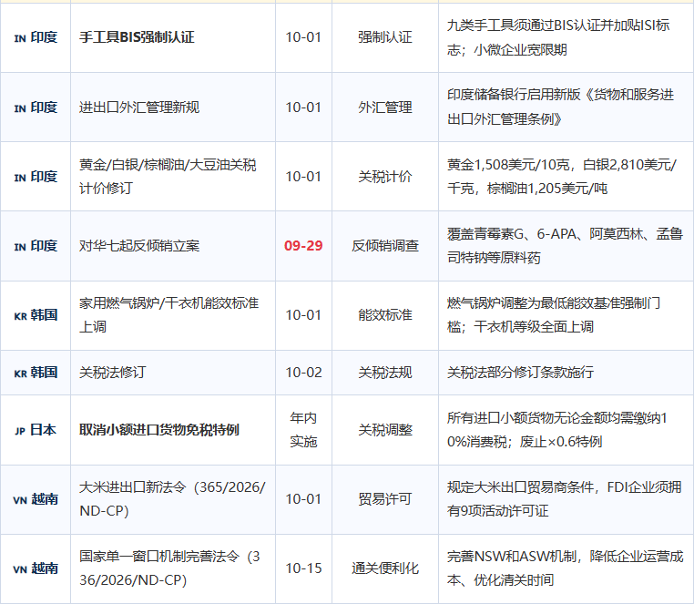Click the red 09-29 date
Viewport: 694px width, 604px height.
click(x=303, y=246)
